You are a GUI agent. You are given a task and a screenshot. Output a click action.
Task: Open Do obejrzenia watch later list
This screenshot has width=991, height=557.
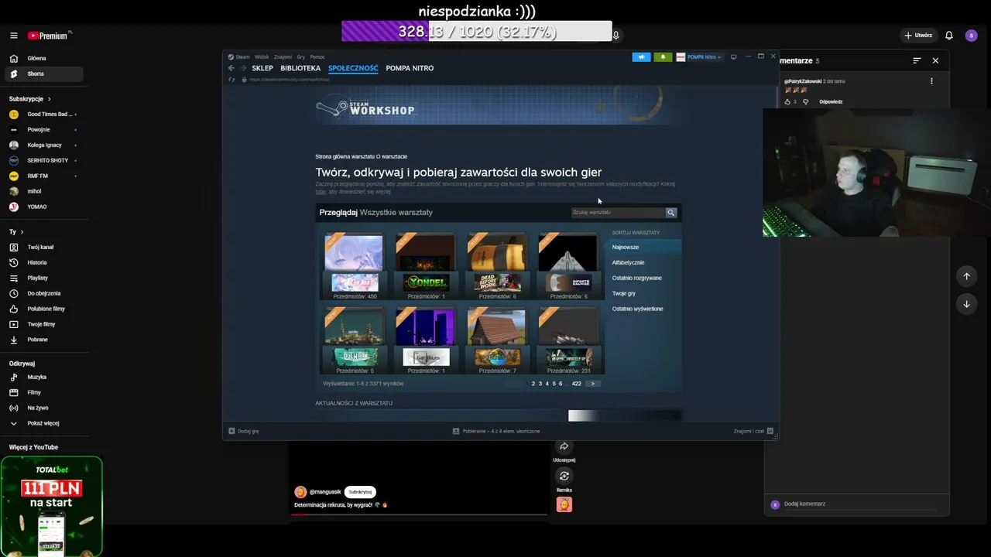coord(43,293)
